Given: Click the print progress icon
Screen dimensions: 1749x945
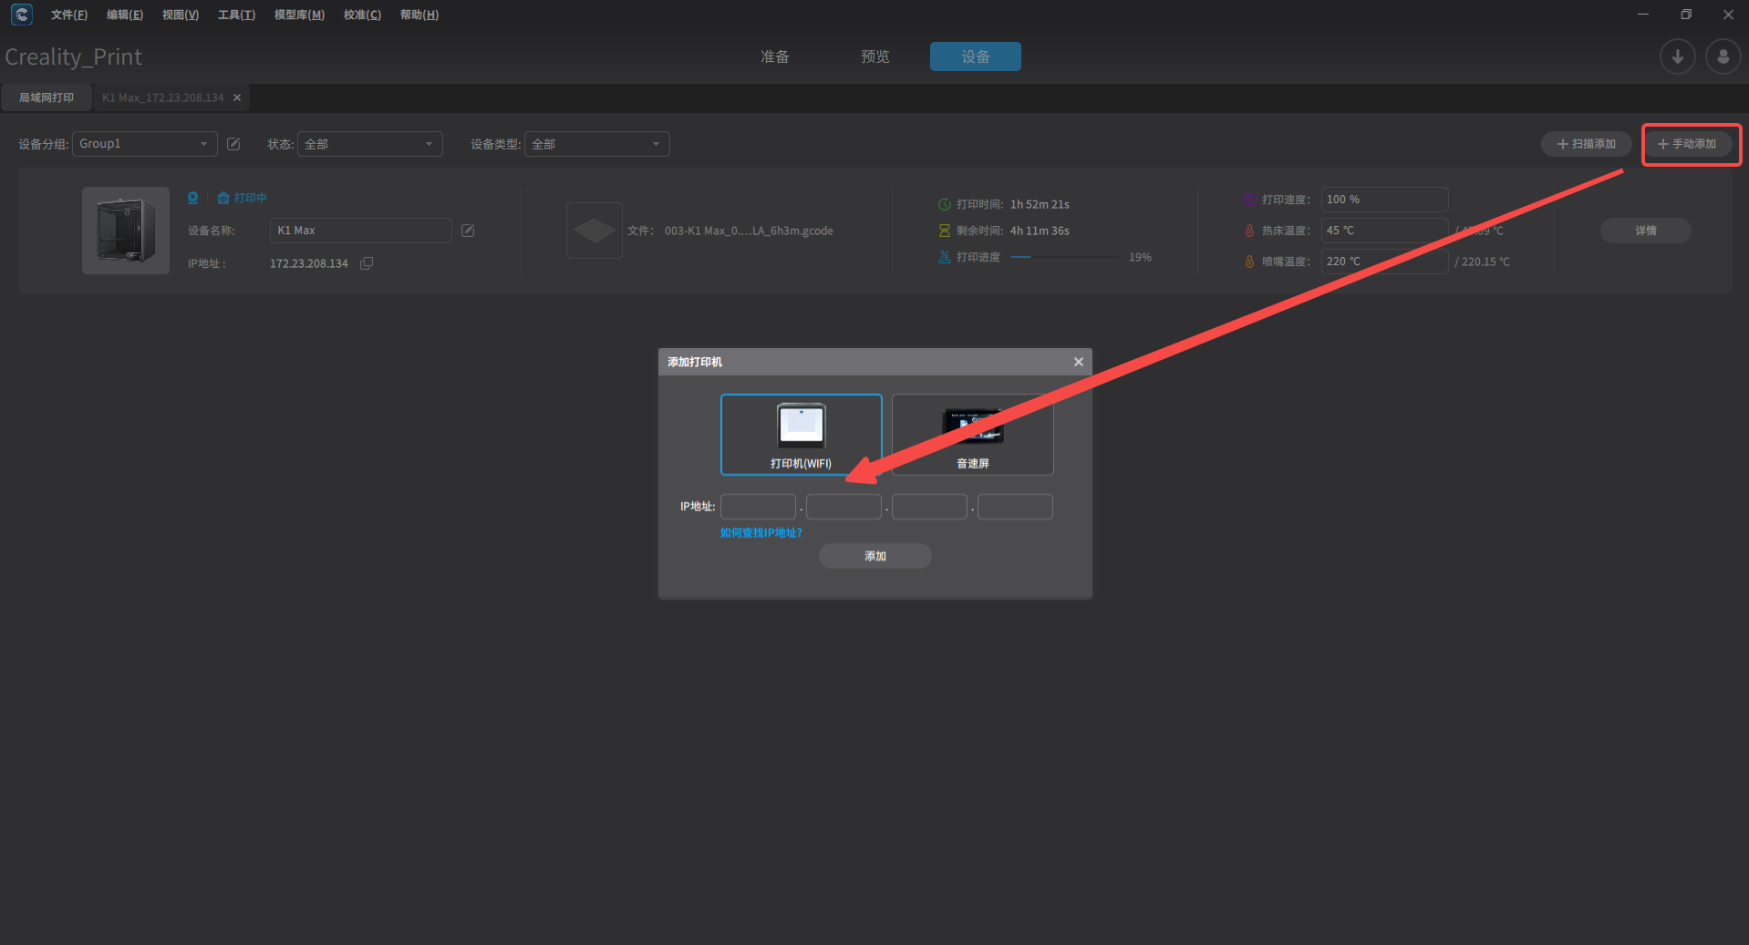Looking at the screenshot, I should tap(945, 257).
